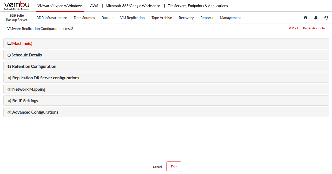Click the Vembu logo
The image size is (332, 174).
click(17, 6)
